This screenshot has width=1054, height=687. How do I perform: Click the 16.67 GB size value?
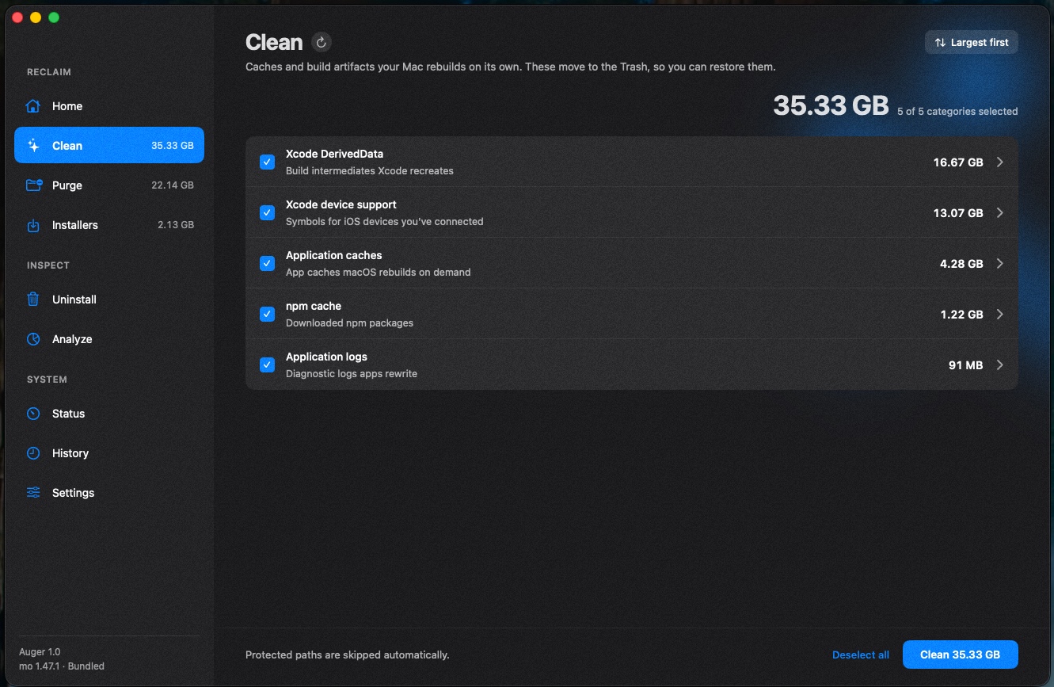point(958,162)
